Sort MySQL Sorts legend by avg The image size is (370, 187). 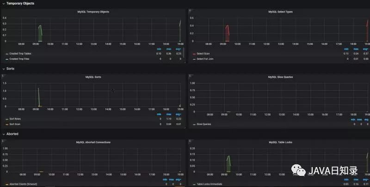(179, 114)
